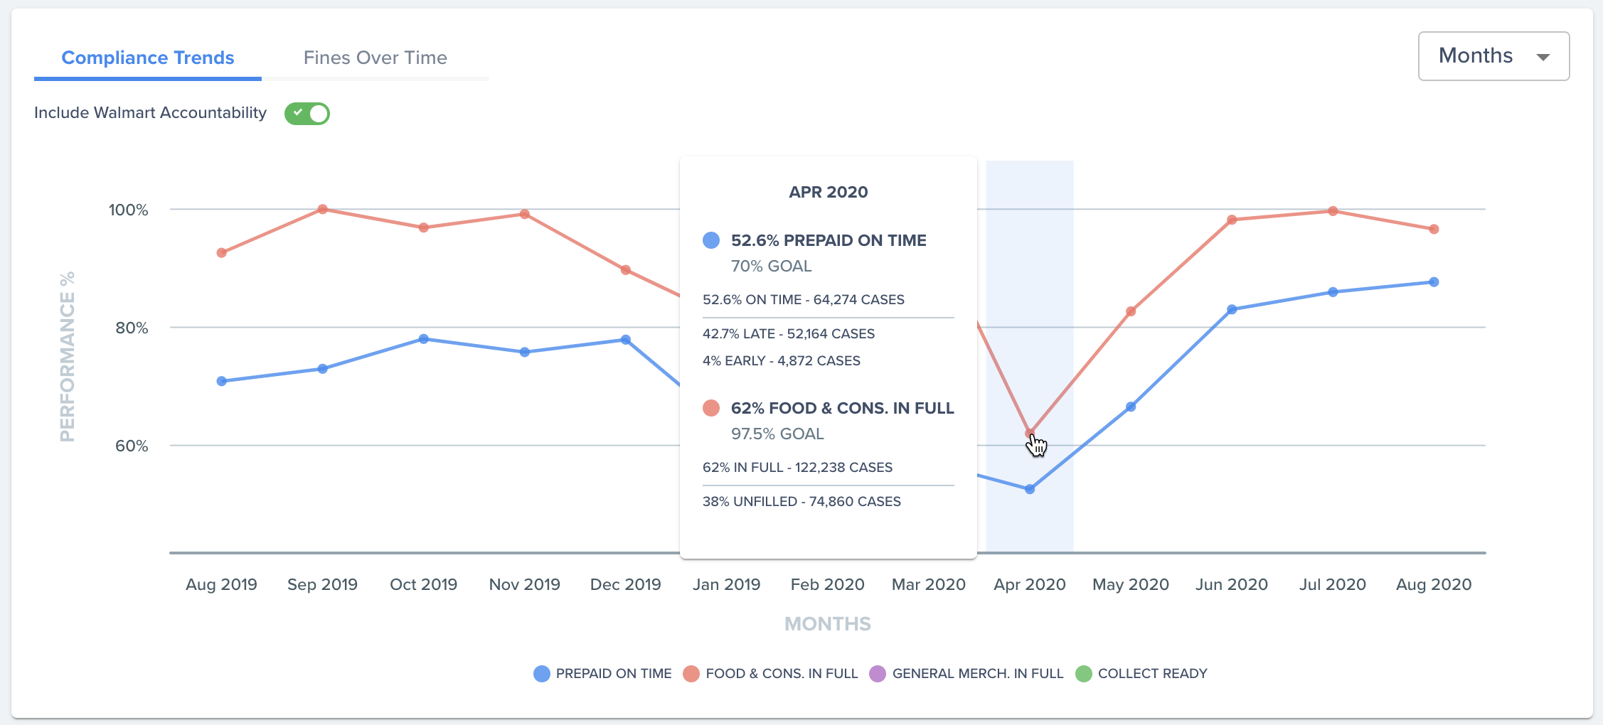Toggle COLLECT READY legend label

[x=1152, y=674]
